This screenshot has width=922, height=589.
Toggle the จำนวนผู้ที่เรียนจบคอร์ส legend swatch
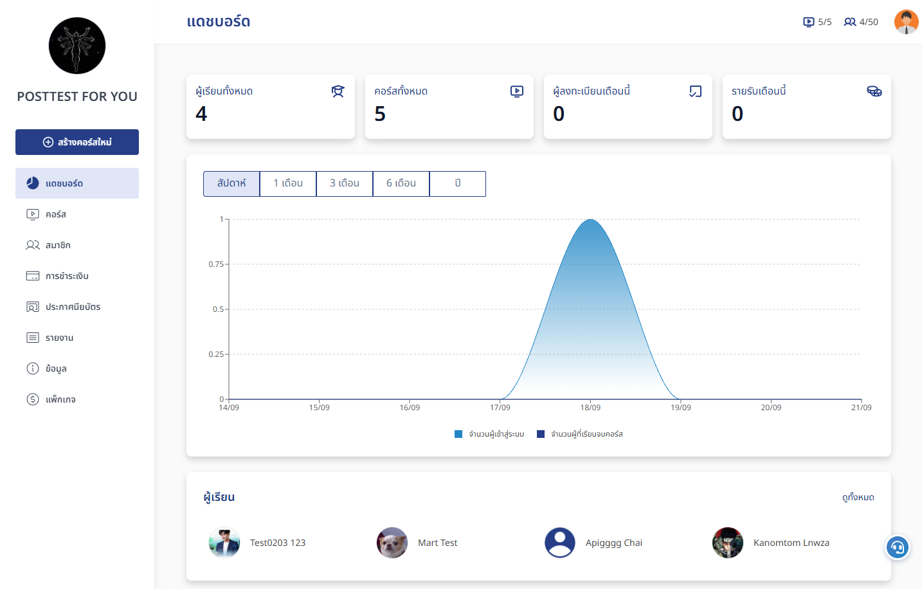click(541, 434)
